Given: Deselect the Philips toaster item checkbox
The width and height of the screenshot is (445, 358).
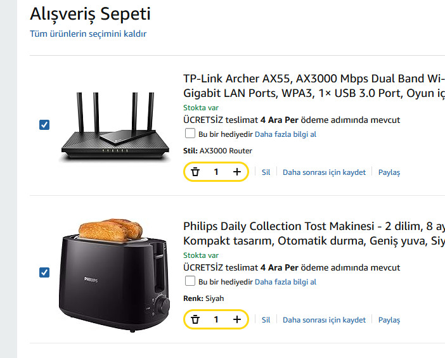Looking at the screenshot, I should (x=44, y=272).
